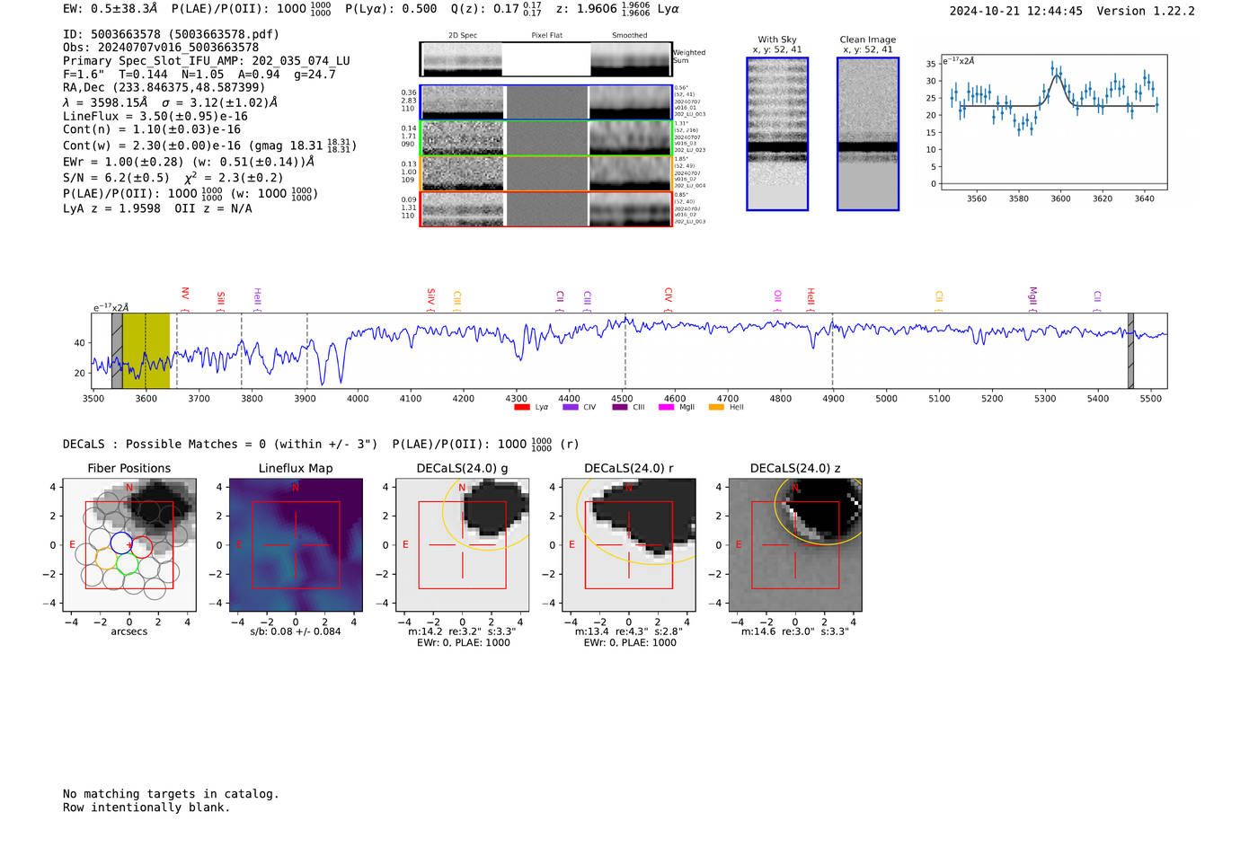Click the green fiber circle in Fiber Positions

[x=127, y=564]
